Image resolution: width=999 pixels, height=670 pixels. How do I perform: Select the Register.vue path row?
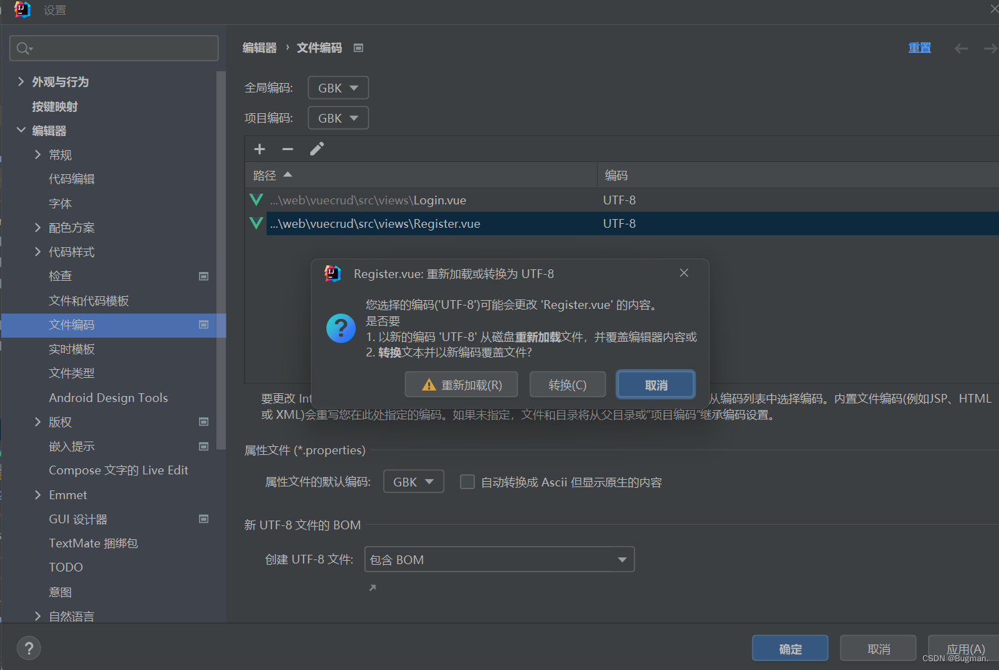click(x=622, y=224)
